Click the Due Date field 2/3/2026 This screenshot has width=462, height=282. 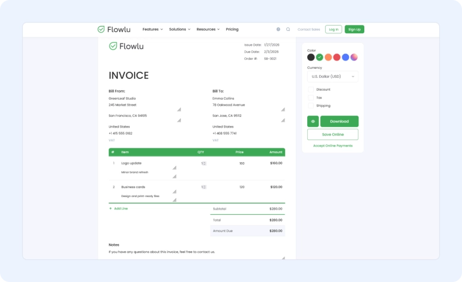271,52
